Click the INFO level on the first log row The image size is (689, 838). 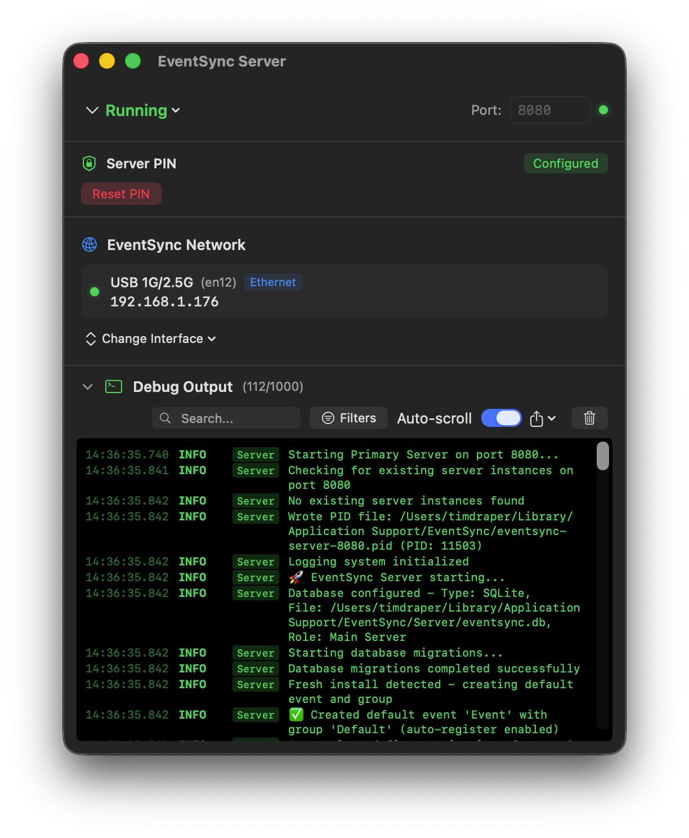pyautogui.click(x=193, y=454)
